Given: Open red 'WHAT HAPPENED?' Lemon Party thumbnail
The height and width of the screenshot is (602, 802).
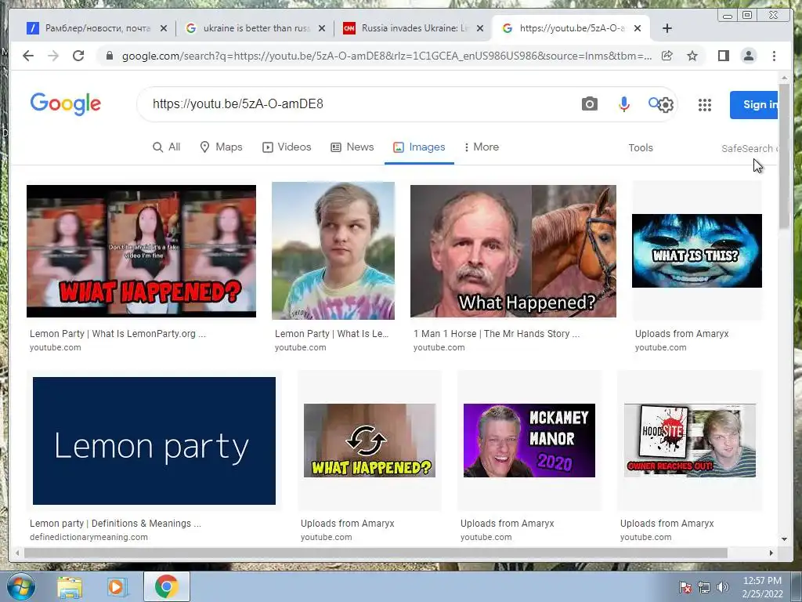Looking at the screenshot, I should point(141,251).
